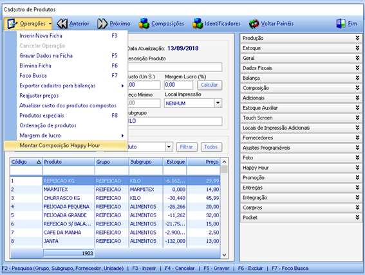Click the Descrição Produto input field
This screenshot has height=275, width=365.
[175, 67]
